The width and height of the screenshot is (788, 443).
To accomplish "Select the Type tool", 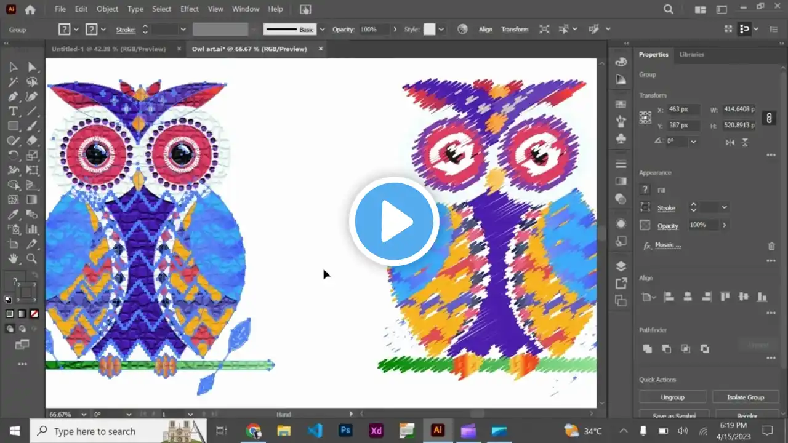I will tap(13, 111).
